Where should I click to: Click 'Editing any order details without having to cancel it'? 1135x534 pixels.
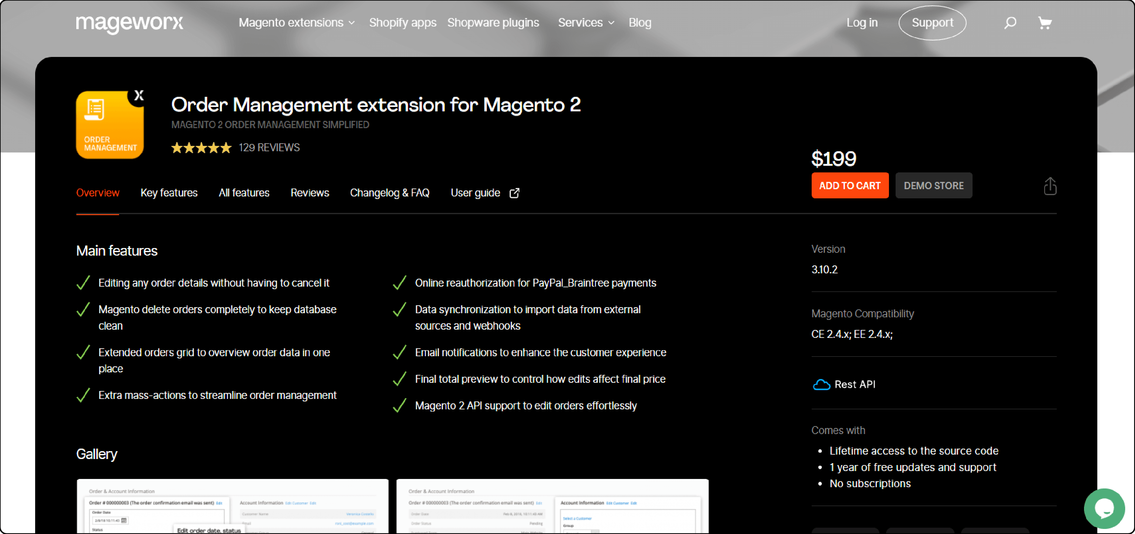pos(214,283)
